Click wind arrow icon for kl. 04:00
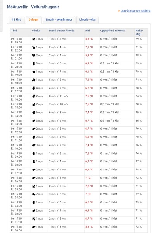This screenshot has width=152, height=233. (34, 194)
